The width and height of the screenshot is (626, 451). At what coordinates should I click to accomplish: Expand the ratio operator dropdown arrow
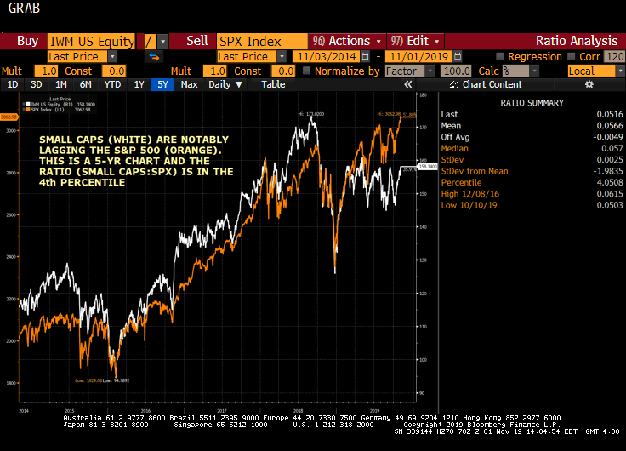(163, 41)
